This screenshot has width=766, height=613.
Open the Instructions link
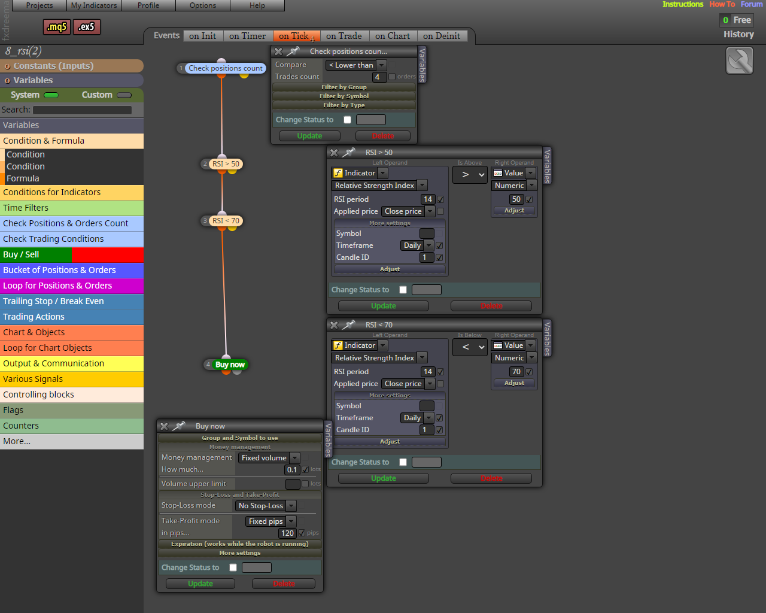pyautogui.click(x=683, y=4)
